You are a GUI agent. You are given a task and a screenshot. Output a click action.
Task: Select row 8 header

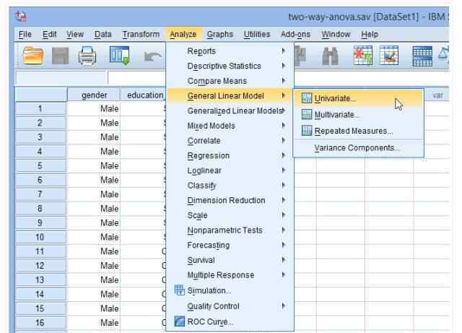tap(40, 209)
